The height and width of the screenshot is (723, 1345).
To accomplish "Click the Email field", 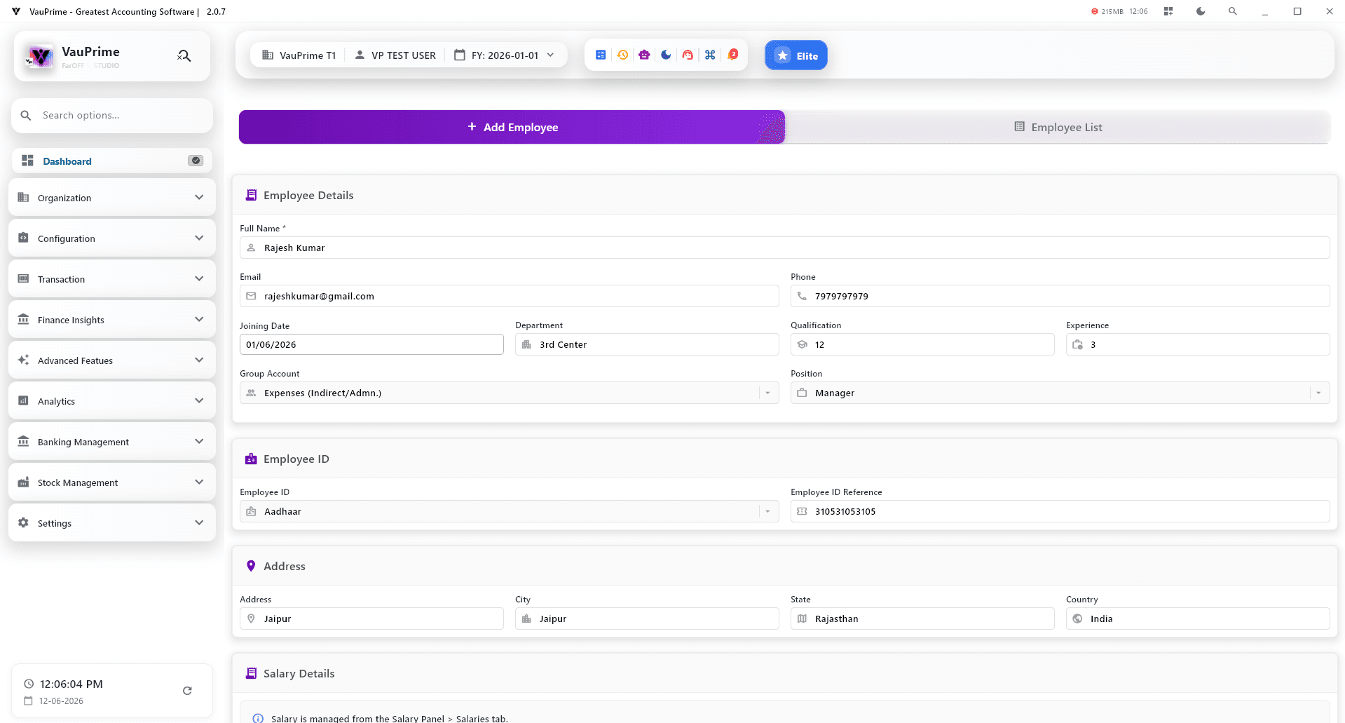I will point(509,296).
